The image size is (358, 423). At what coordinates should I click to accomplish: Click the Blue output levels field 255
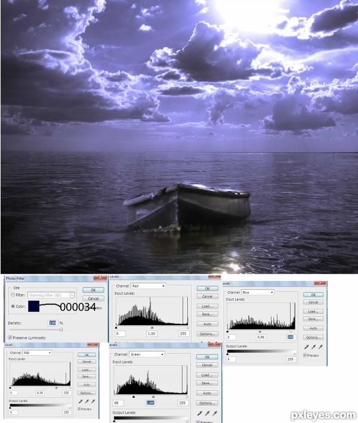point(291,359)
